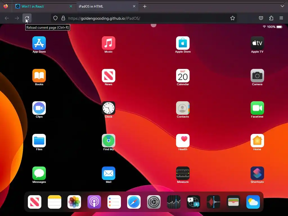Open the Contacts app
This screenshot has height=216, width=288.
click(183, 108)
